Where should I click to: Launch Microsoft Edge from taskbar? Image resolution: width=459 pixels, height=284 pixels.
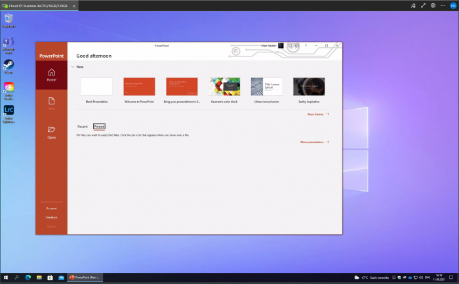pyautogui.click(x=28, y=277)
